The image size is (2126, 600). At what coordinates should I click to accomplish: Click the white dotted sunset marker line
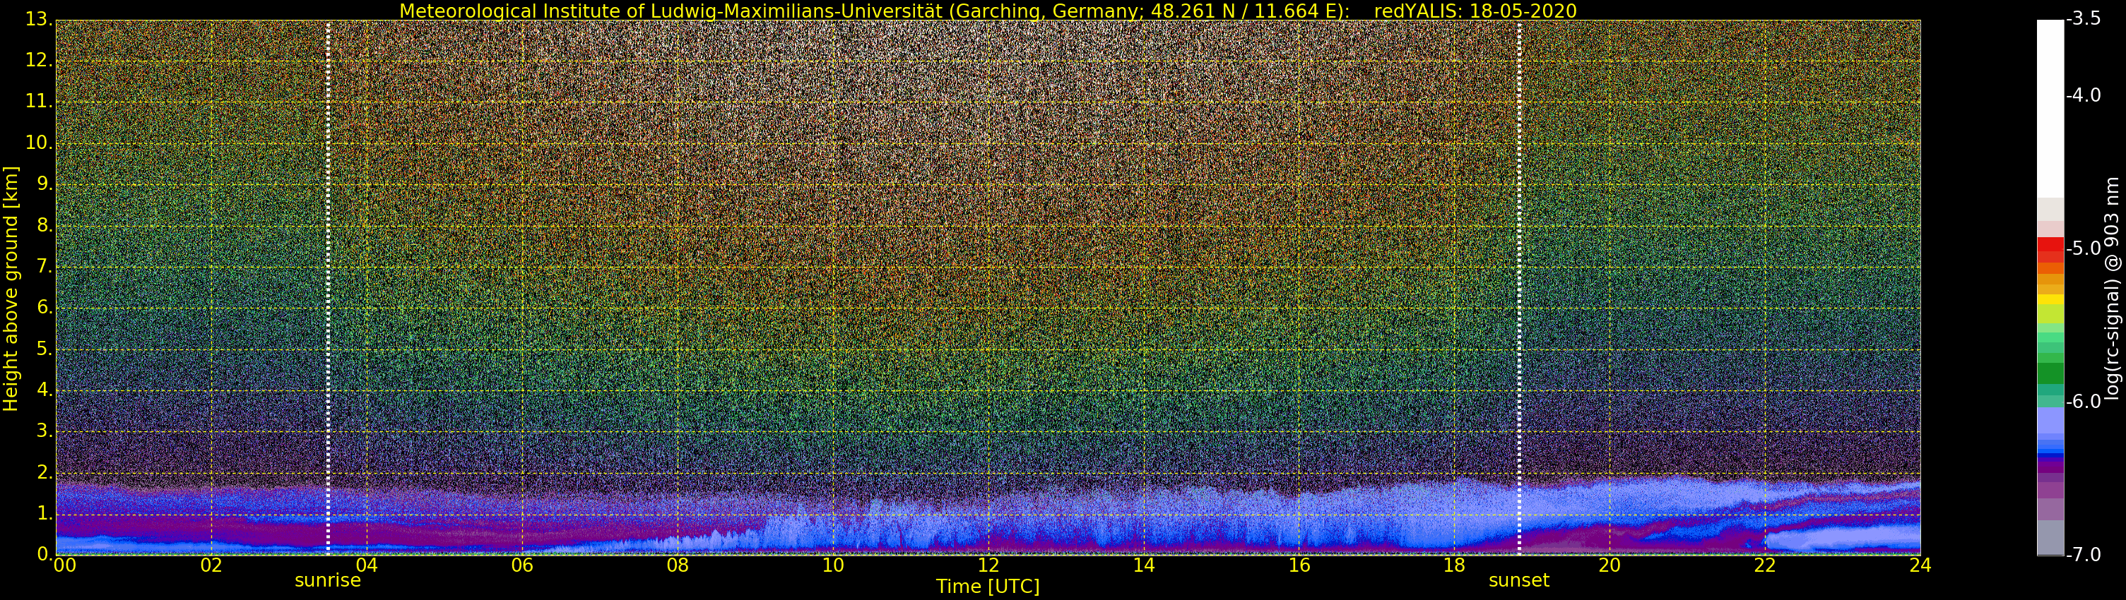point(1518,287)
